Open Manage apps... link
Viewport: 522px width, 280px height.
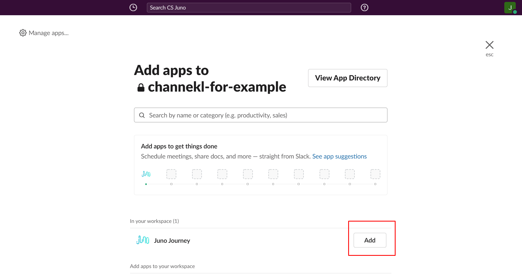48,33
